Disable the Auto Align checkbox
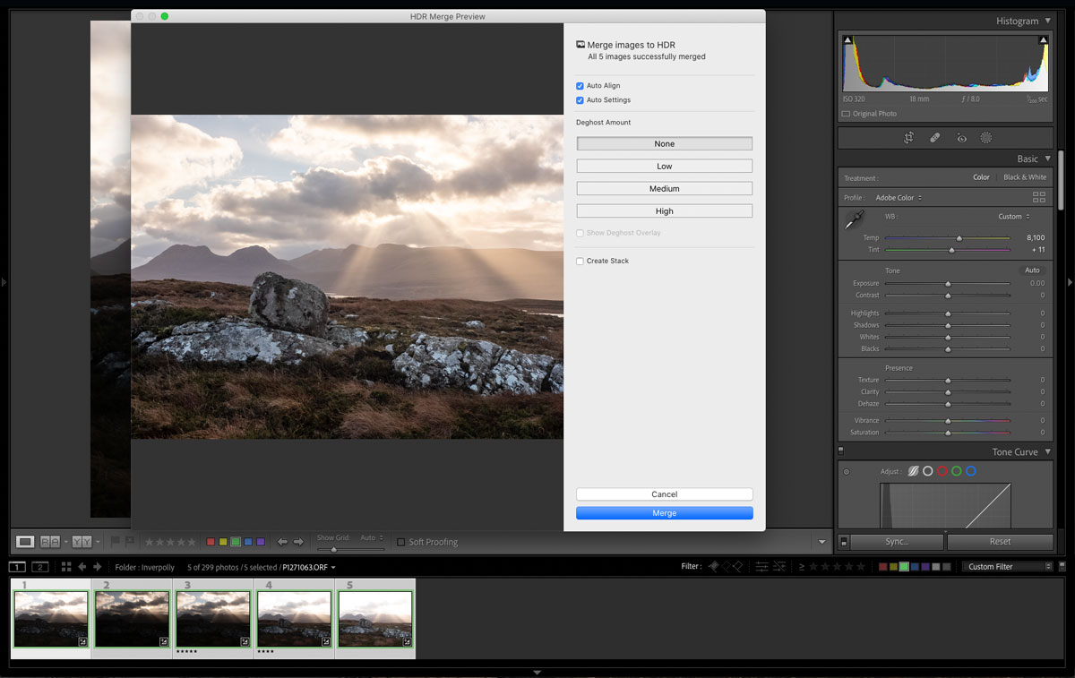Image resolution: width=1075 pixels, height=678 pixels. [x=580, y=86]
